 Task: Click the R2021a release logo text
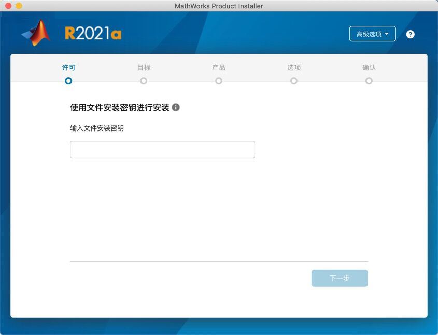(93, 33)
